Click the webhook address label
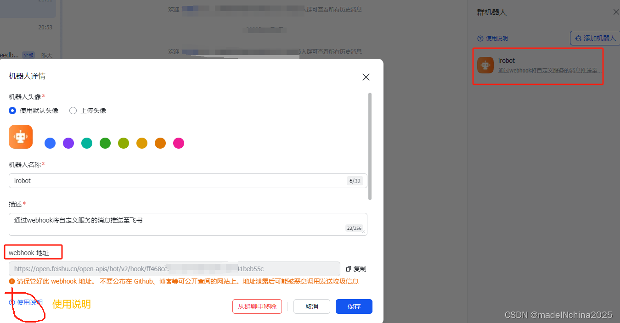Image resolution: width=620 pixels, height=323 pixels. [29, 253]
